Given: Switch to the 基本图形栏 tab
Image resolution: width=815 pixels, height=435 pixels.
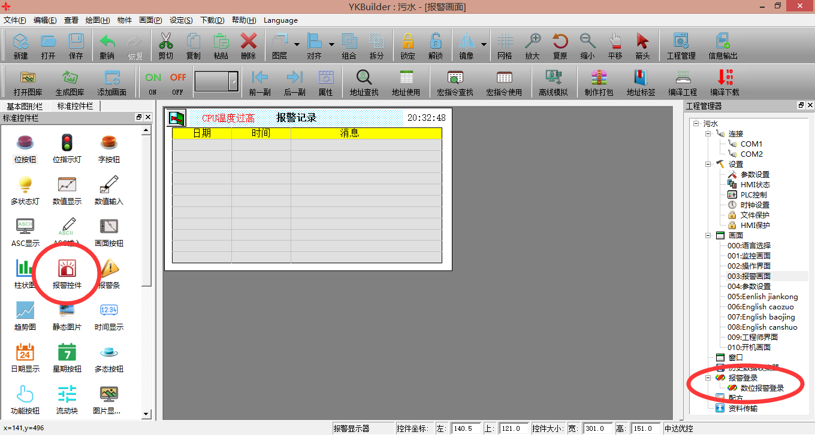Looking at the screenshot, I should pos(25,106).
